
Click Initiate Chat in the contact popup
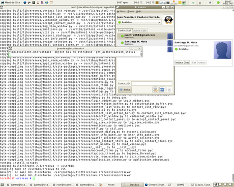182,63
